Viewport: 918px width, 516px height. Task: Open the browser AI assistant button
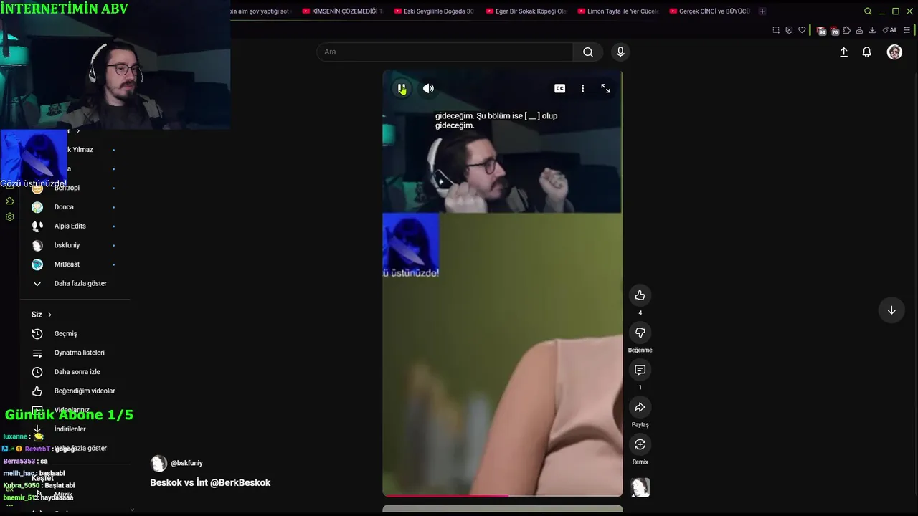coord(889,30)
